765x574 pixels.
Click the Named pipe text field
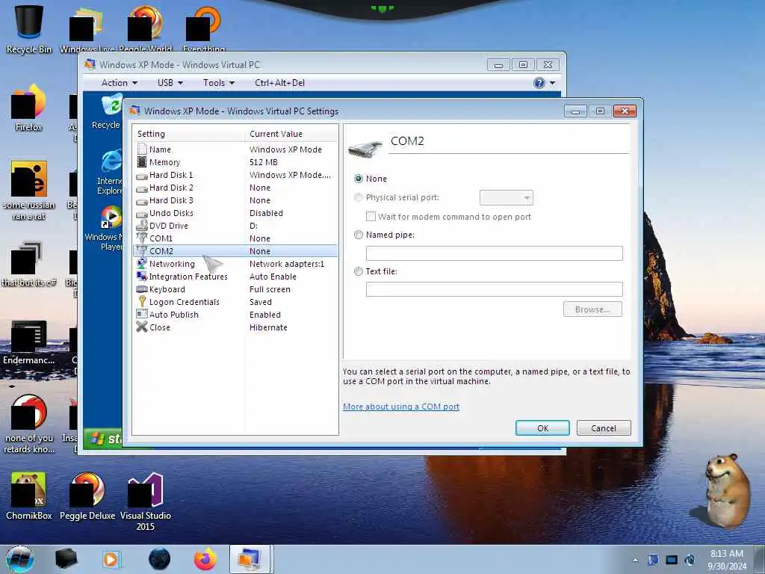495,253
